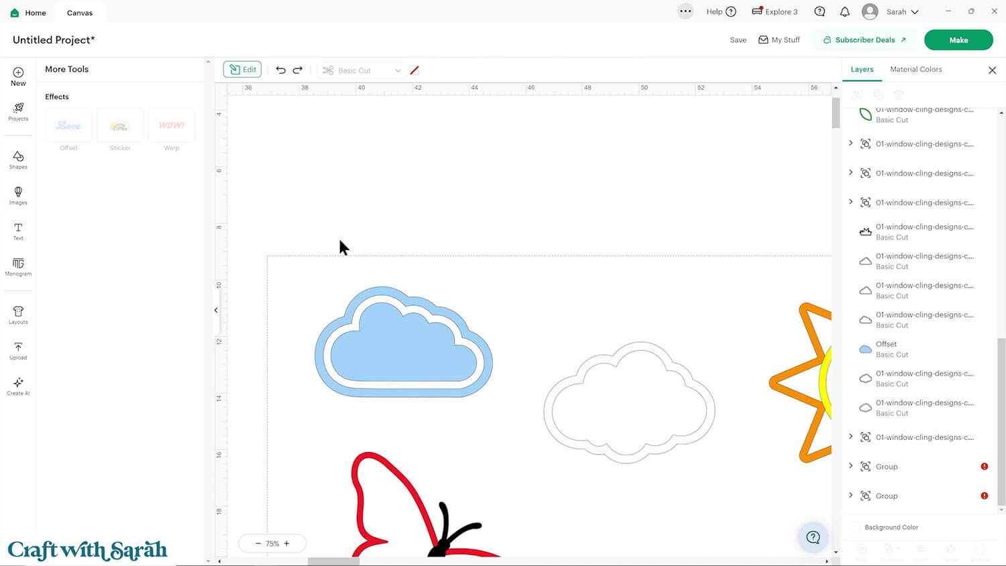Switch to the Home tab

(29, 13)
